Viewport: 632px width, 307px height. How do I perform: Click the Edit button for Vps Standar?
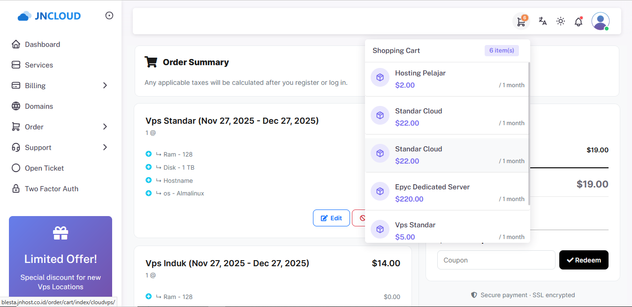pos(331,218)
